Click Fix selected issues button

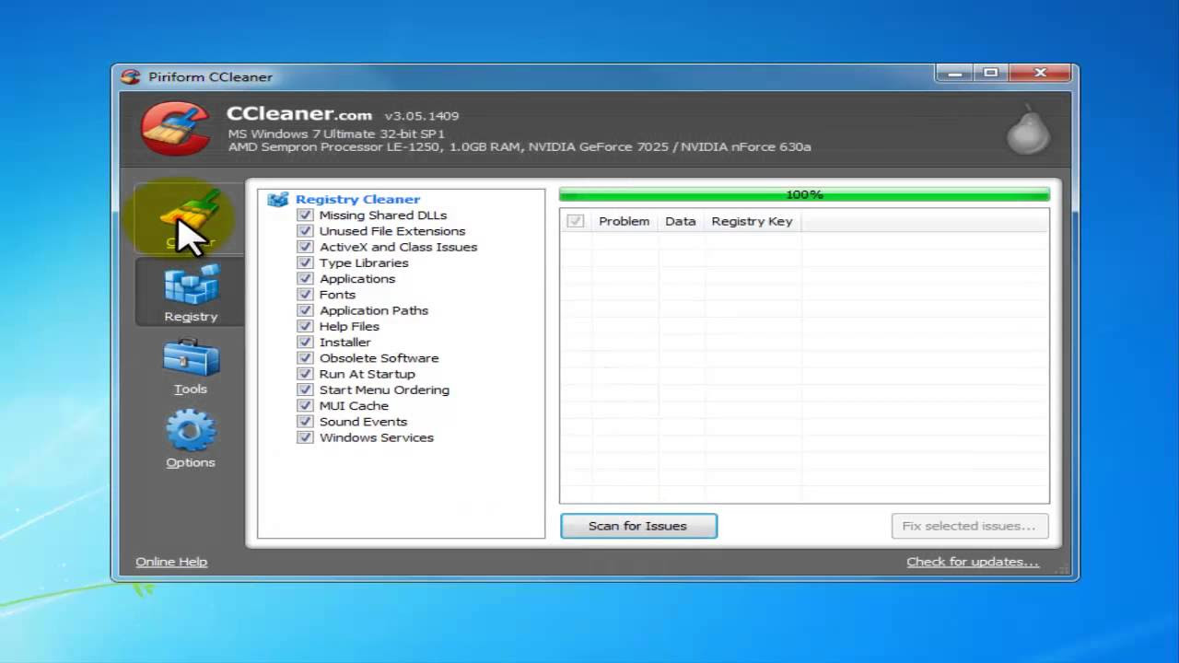[x=969, y=526]
